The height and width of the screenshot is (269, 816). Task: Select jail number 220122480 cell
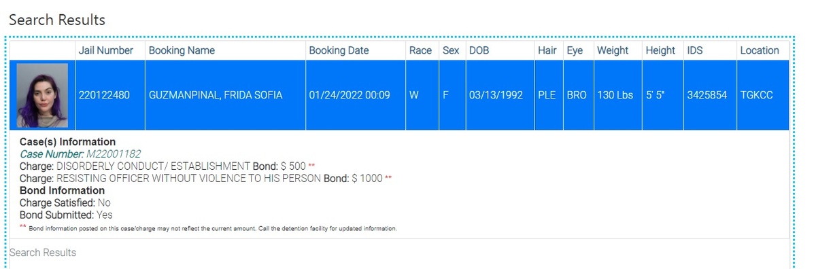click(110, 95)
